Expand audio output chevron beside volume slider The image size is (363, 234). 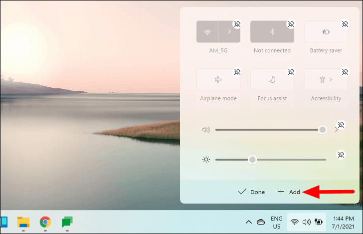point(336,130)
